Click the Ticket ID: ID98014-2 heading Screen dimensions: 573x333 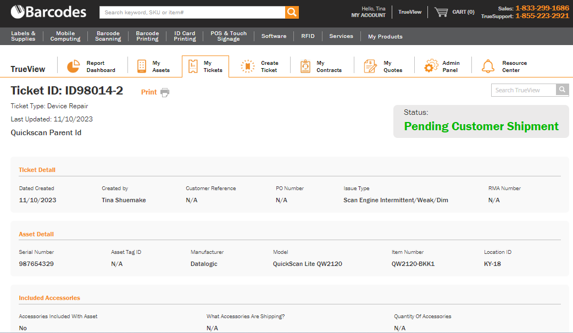point(67,90)
